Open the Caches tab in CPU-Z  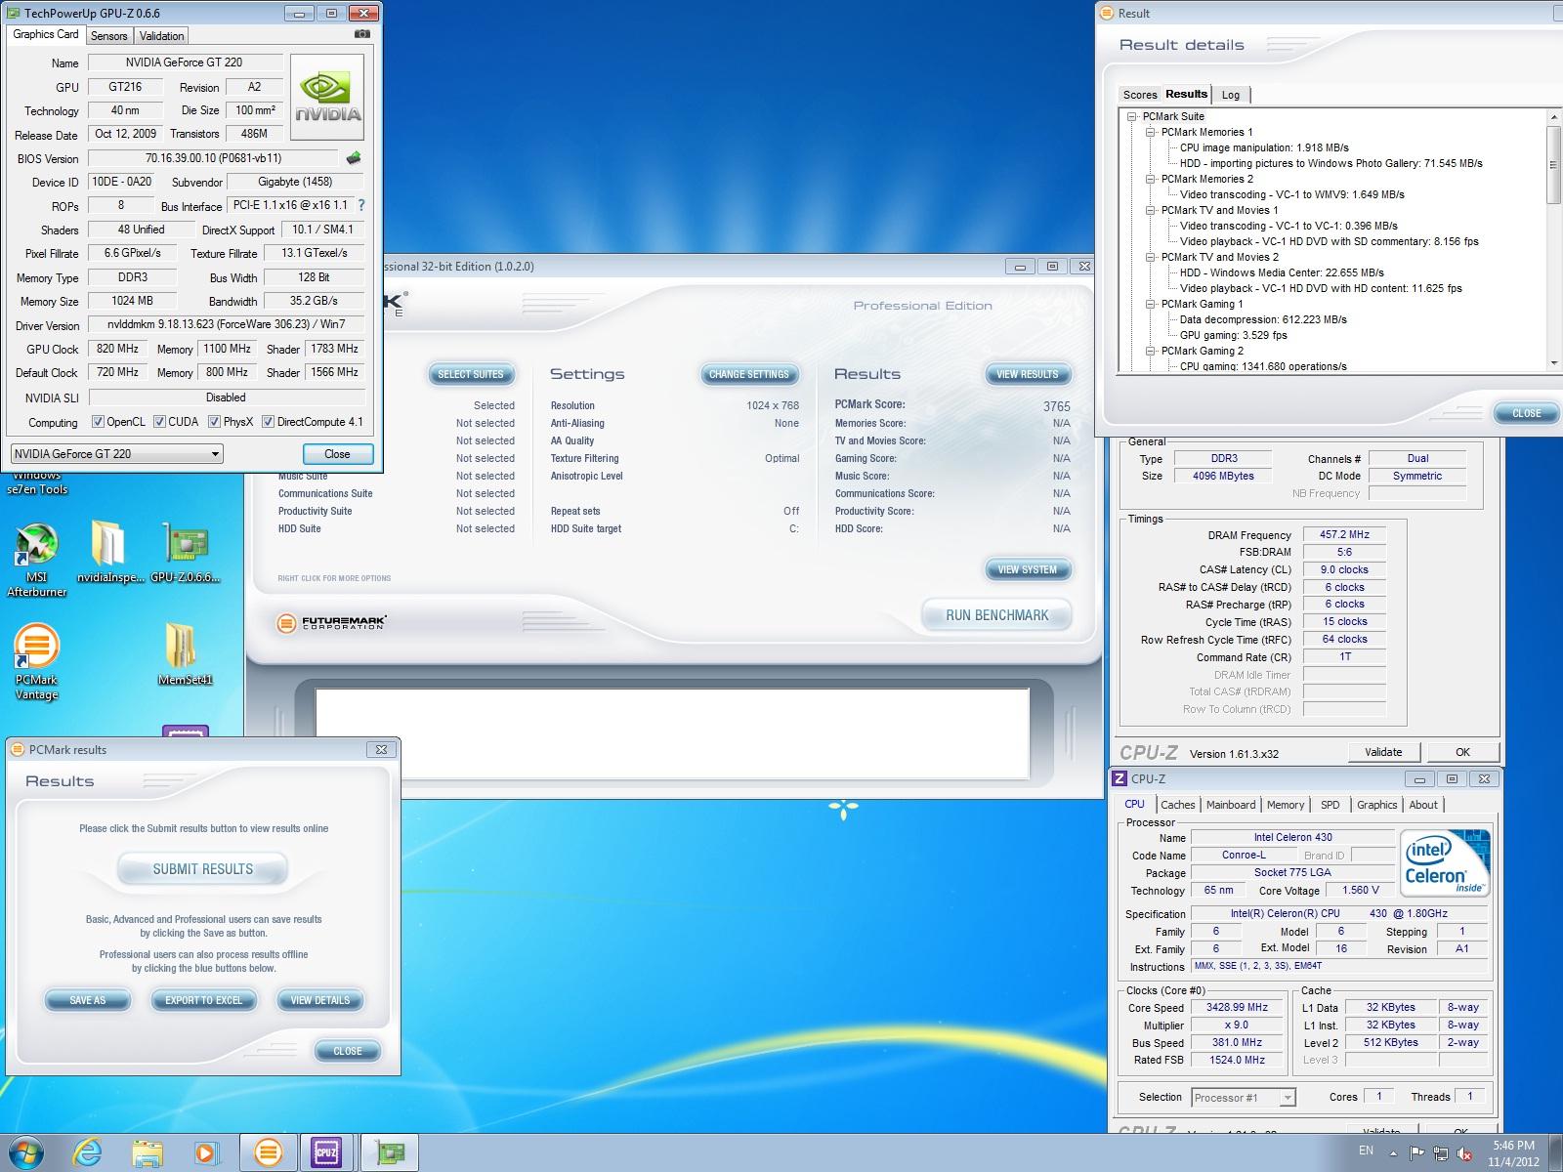pos(1177,805)
